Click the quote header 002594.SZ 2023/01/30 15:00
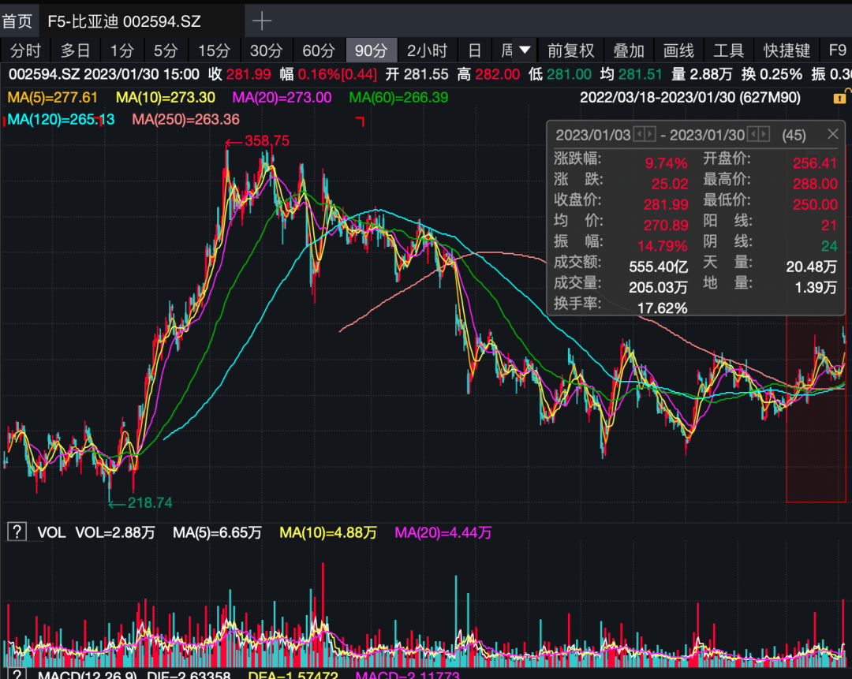Viewport: 852px width, 679px height. (x=104, y=74)
